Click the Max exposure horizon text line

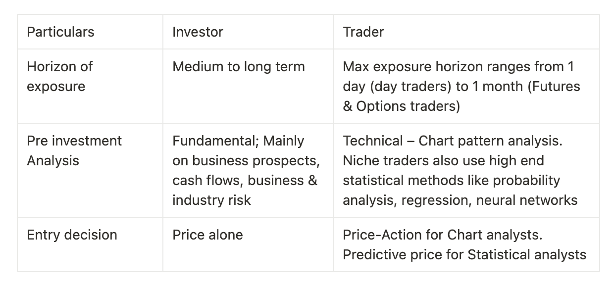(x=458, y=67)
